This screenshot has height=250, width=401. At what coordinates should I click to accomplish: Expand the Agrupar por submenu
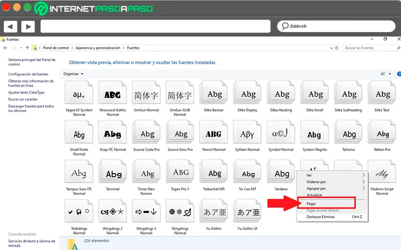tap(331, 188)
